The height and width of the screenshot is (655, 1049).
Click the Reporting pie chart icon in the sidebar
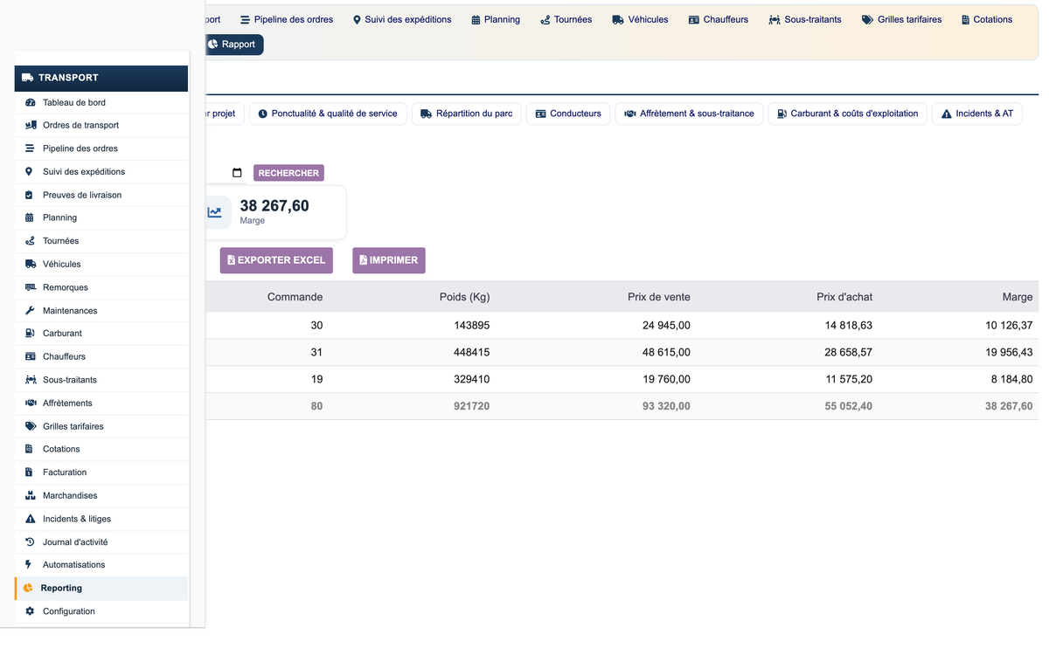[28, 588]
